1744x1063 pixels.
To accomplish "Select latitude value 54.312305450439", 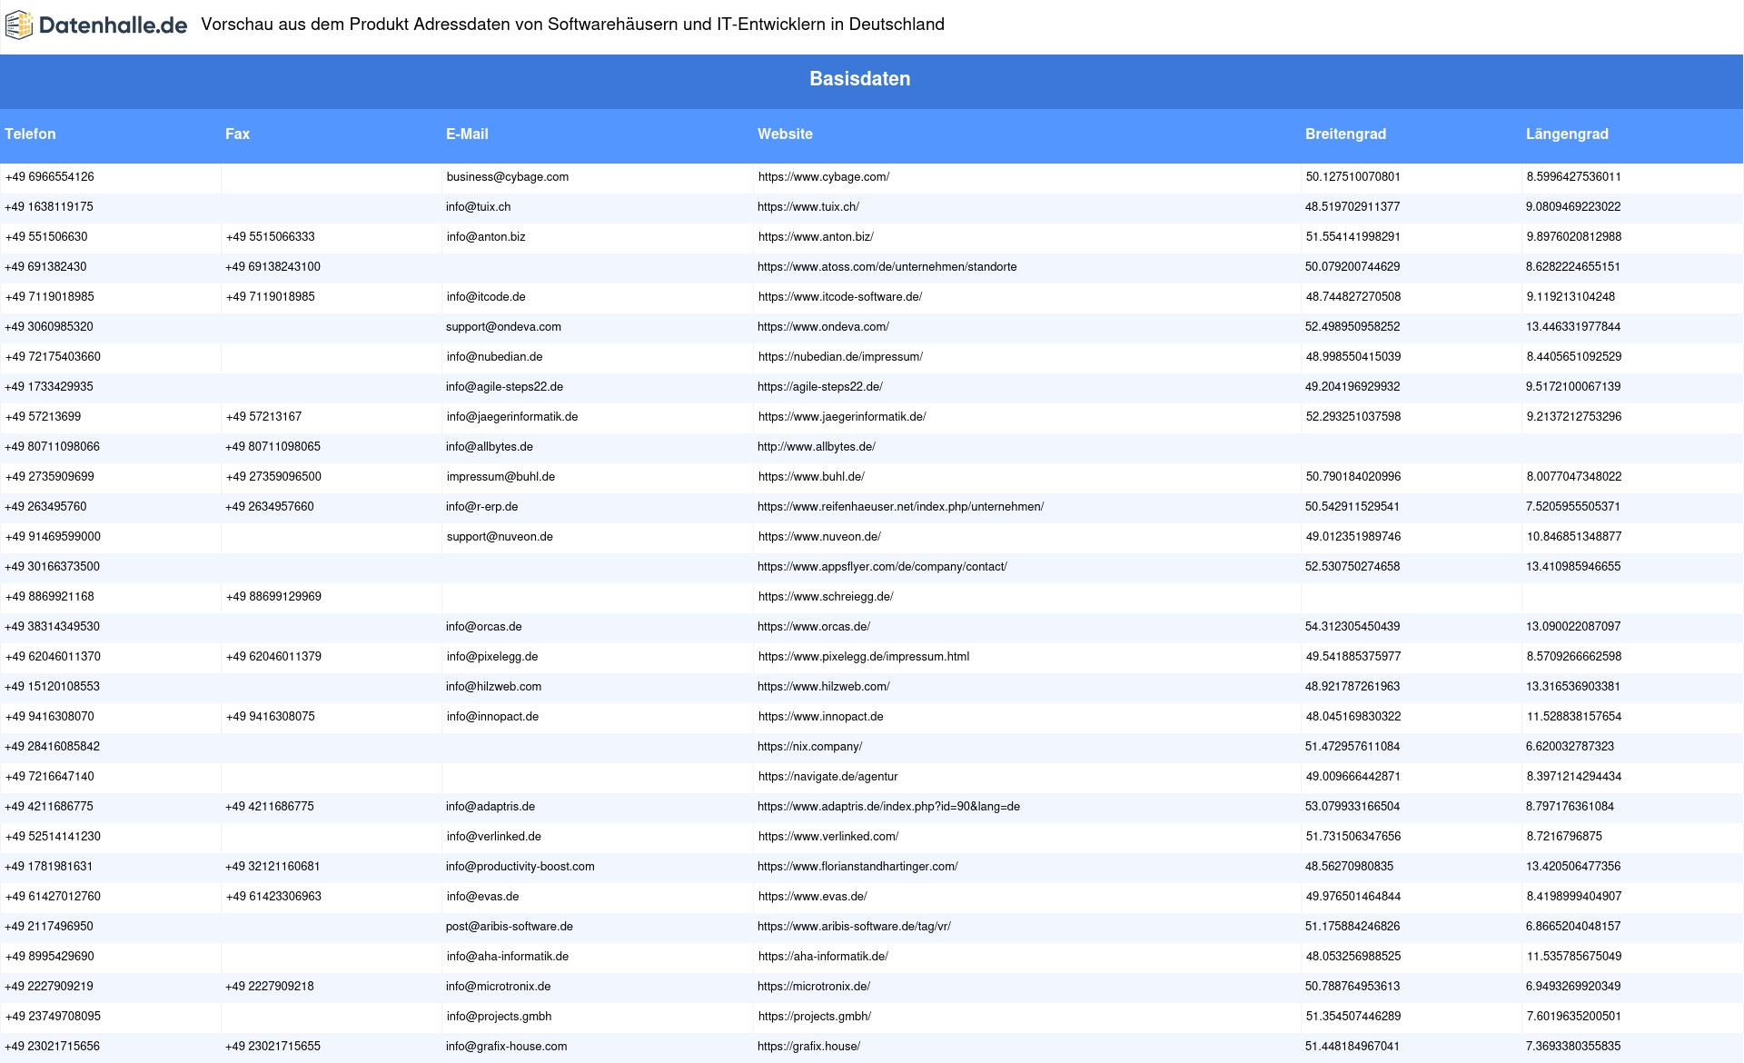I will (x=1352, y=627).
